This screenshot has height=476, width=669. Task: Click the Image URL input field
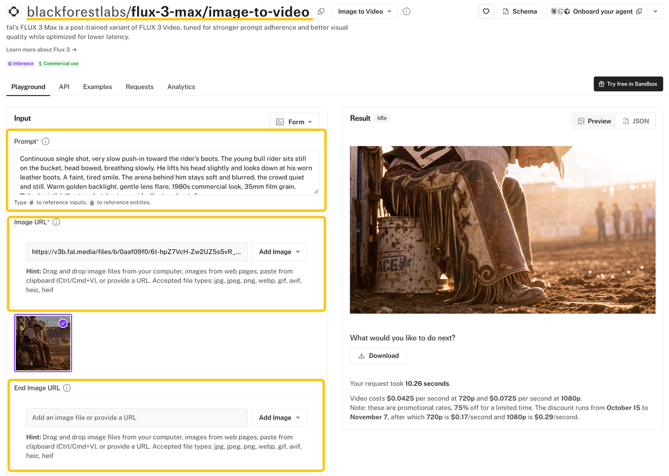137,252
